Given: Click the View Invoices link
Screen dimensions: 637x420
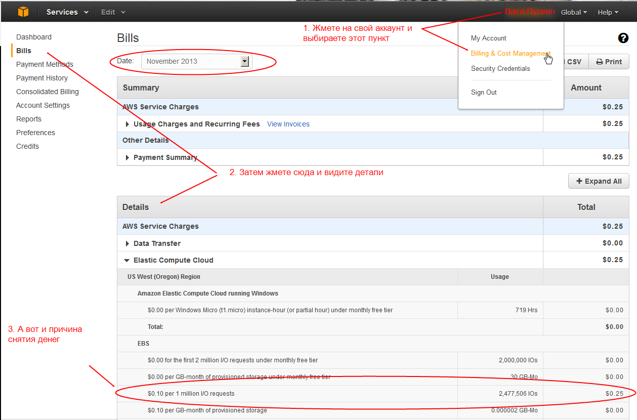Looking at the screenshot, I should [288, 124].
